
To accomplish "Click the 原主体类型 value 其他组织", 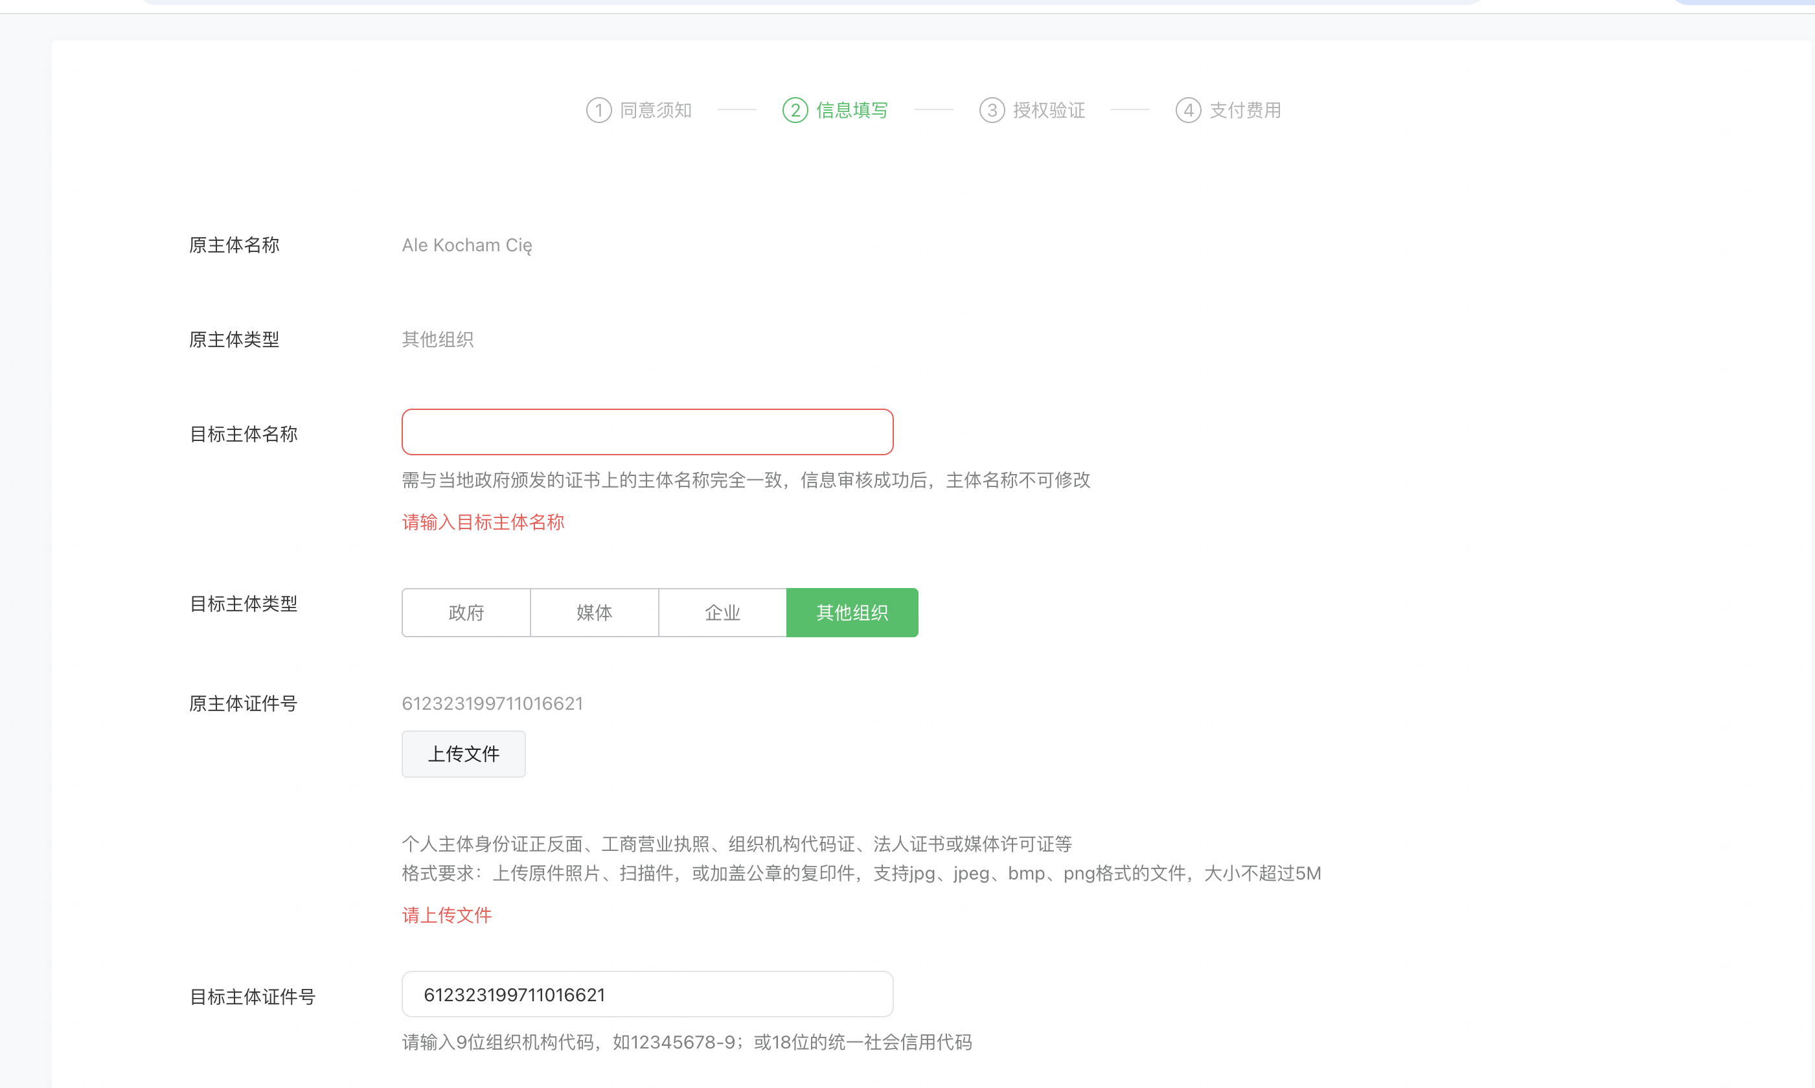I will pos(437,339).
